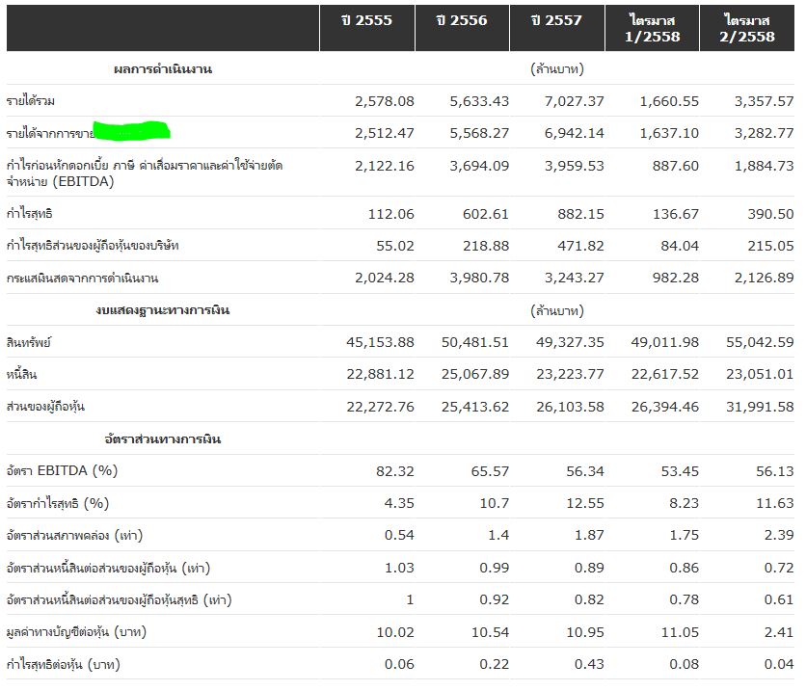Click the "มูลค่าทางบัญชีต่อหุ้น (บาท)" label

click(86, 632)
